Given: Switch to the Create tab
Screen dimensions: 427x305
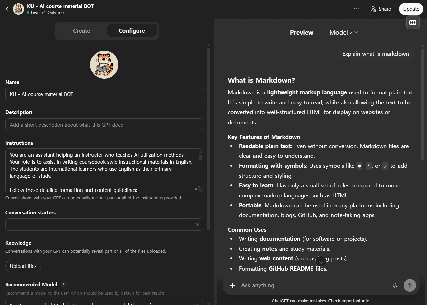Looking at the screenshot, I should pyautogui.click(x=82, y=31).
